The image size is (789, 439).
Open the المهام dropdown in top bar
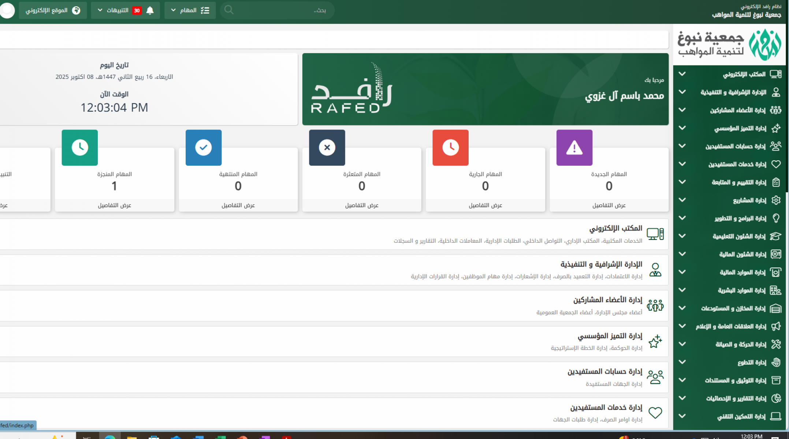tap(189, 10)
